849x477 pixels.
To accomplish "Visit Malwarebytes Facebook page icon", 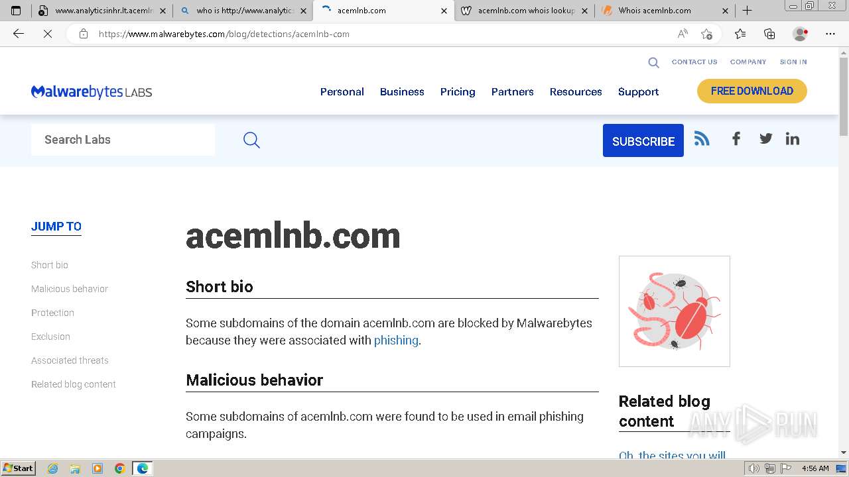I will pyautogui.click(x=736, y=138).
